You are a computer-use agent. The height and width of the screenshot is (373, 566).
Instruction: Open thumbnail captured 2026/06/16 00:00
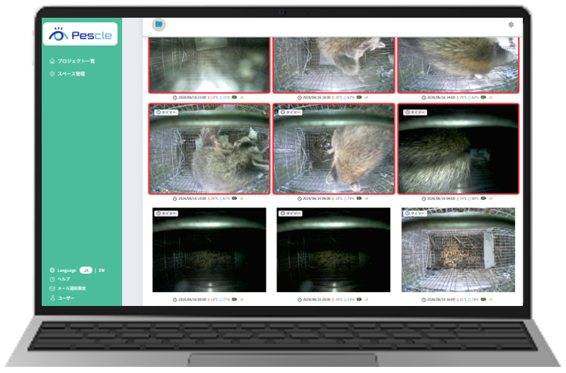(209, 250)
